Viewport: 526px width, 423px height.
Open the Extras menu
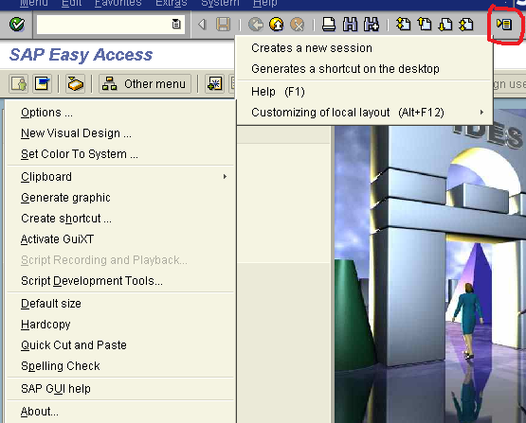click(172, 4)
